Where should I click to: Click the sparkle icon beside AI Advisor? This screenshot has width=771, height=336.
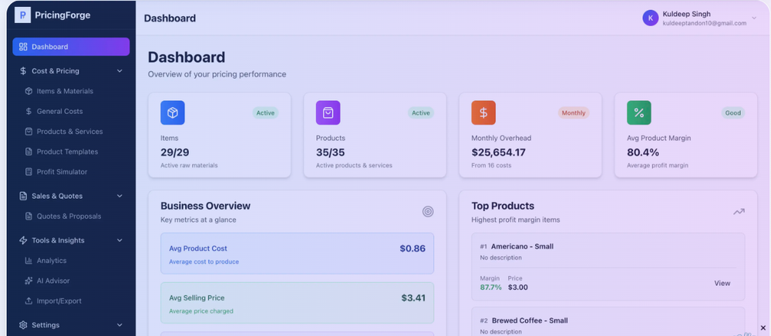tap(29, 281)
